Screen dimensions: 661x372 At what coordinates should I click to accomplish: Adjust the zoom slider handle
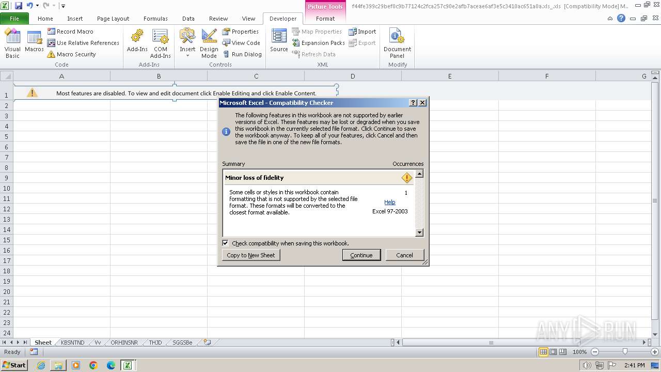coord(625,352)
